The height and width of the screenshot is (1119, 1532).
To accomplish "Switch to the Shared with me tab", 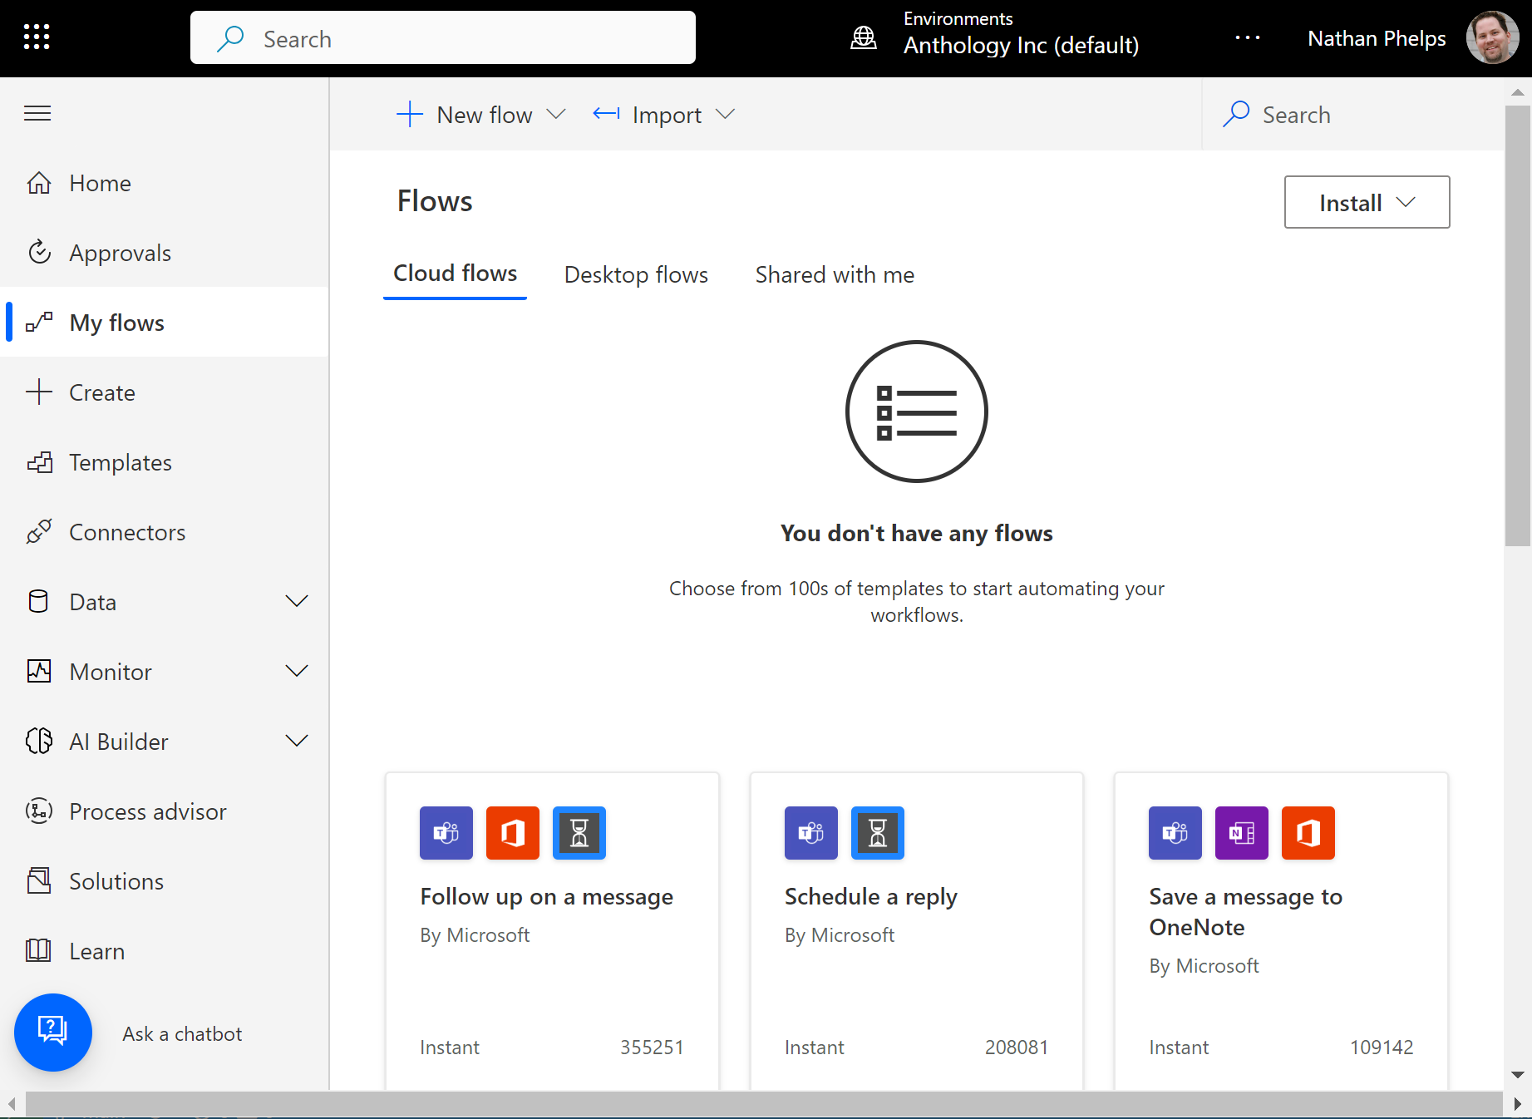I will pyautogui.click(x=835, y=275).
